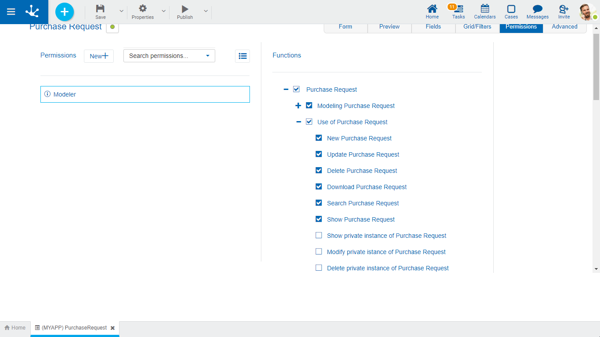Expand Modeling Purchase Request tree node
This screenshot has width=600, height=337.
pos(298,106)
